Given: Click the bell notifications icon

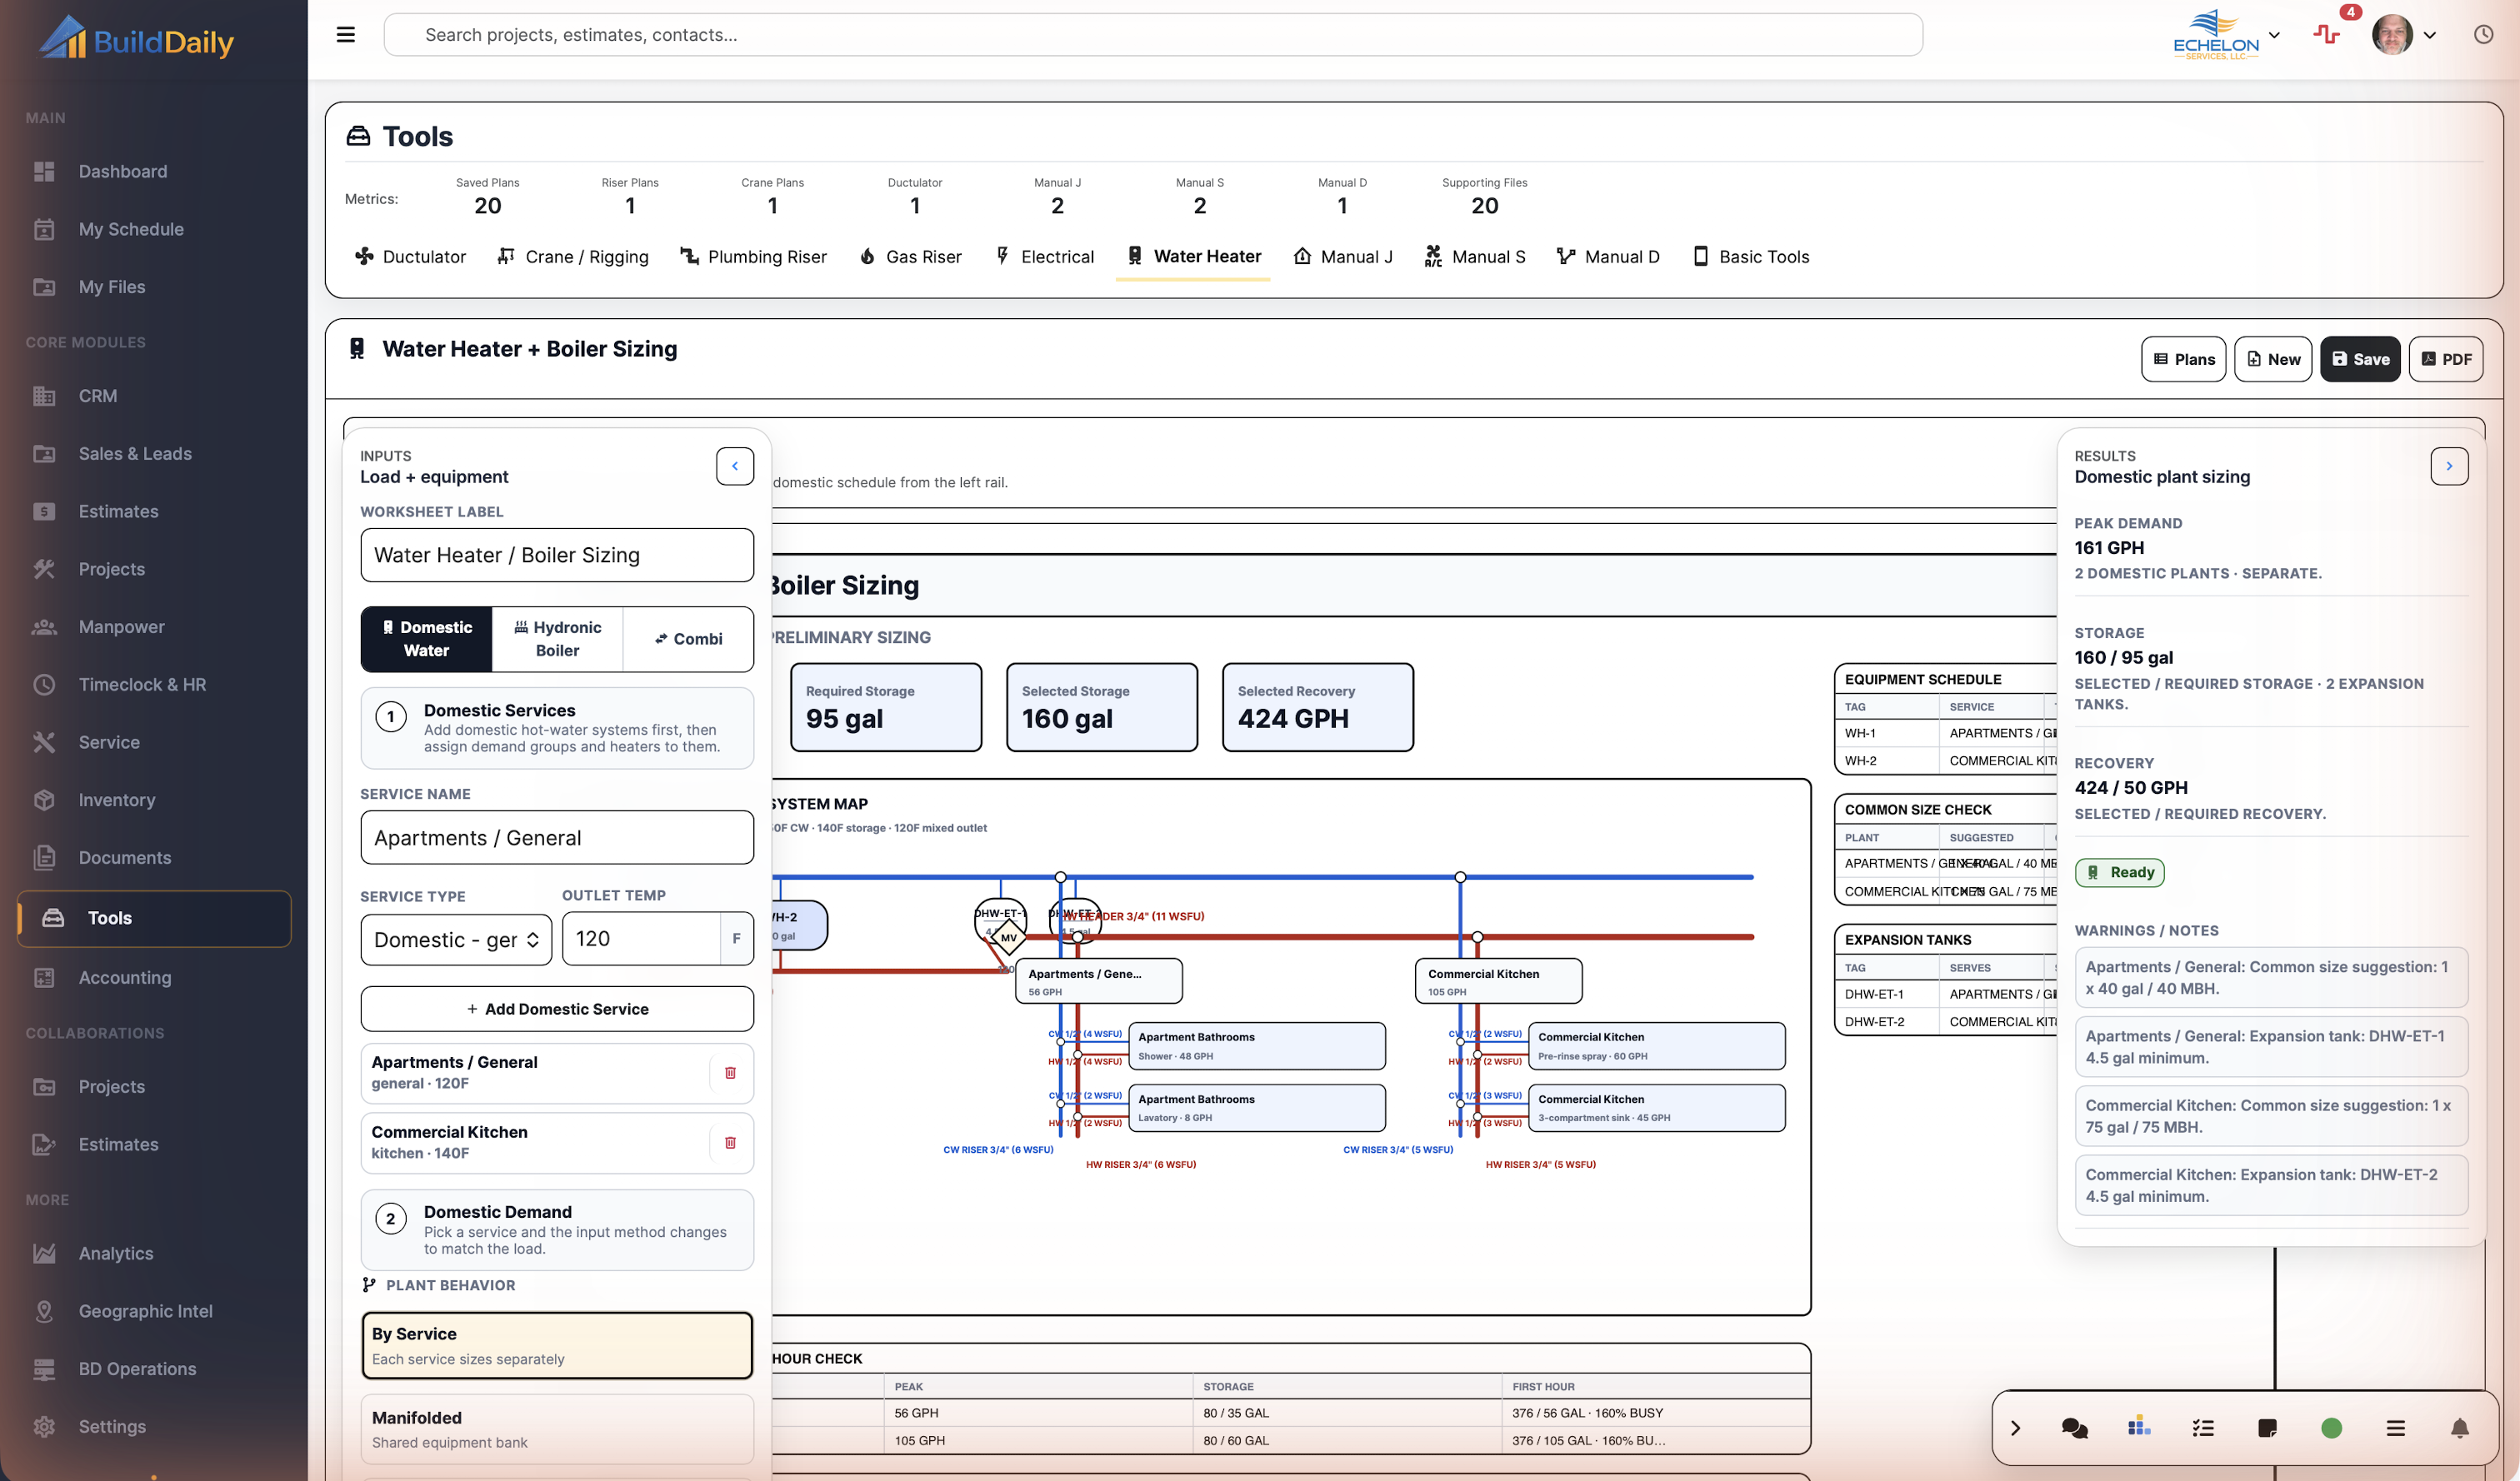Looking at the screenshot, I should pyautogui.click(x=2460, y=1428).
